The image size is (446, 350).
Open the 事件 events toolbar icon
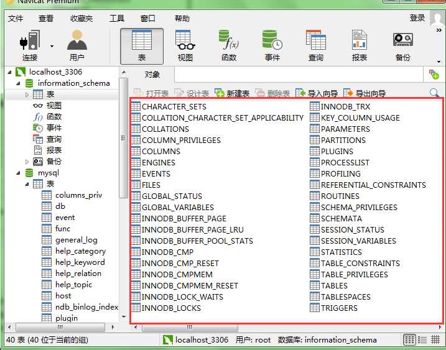click(x=272, y=46)
